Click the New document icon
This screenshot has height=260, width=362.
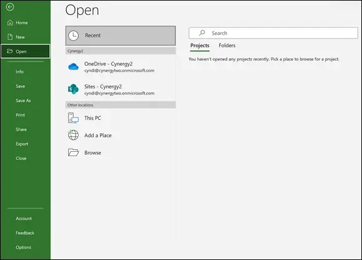pos(10,37)
